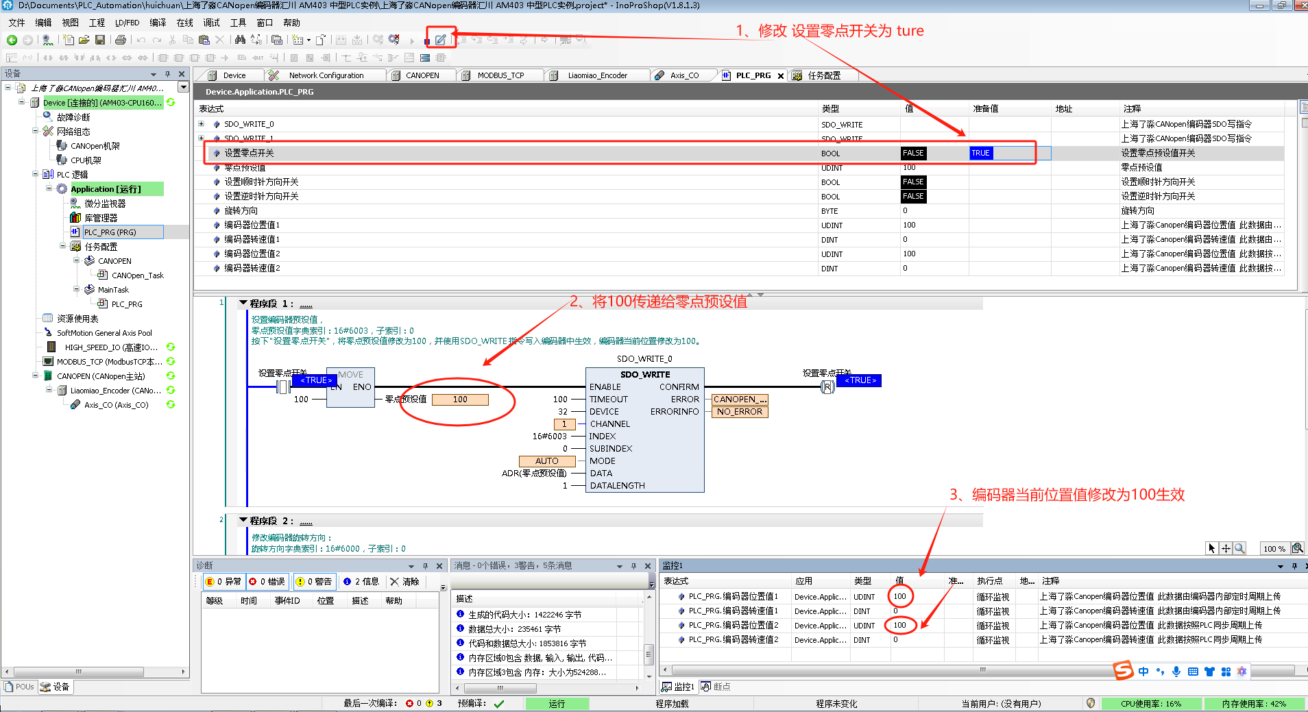Click the message list vertical scrollbar thumb
Viewport: 1308px width, 712px height.
pyautogui.click(x=649, y=654)
